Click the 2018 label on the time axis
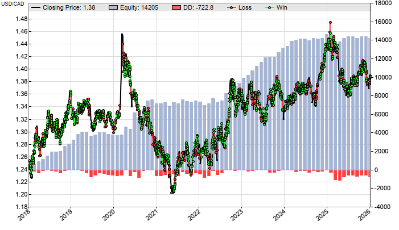Screen dimensions: 399x230 tap(25, 217)
